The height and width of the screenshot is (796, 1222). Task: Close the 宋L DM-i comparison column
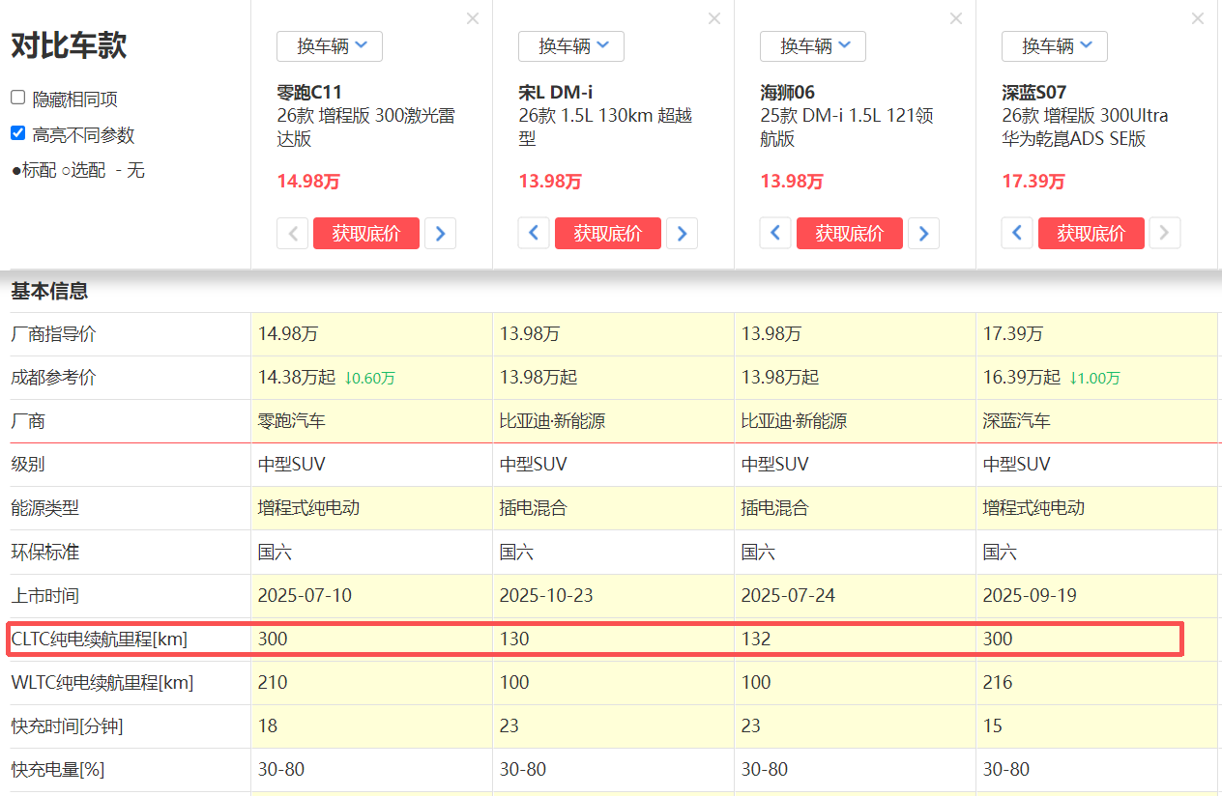pos(714,18)
